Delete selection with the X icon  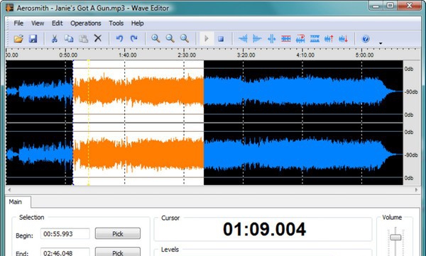pyautogui.click(x=98, y=38)
